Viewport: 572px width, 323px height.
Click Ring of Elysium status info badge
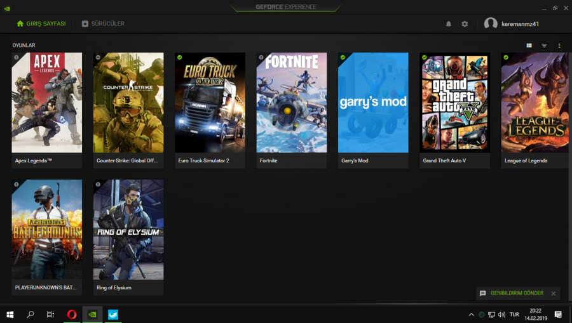coord(98,185)
